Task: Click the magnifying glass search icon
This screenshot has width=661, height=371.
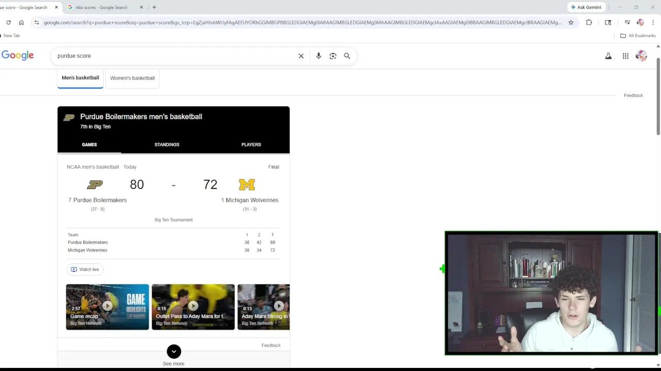Action: tap(347, 56)
